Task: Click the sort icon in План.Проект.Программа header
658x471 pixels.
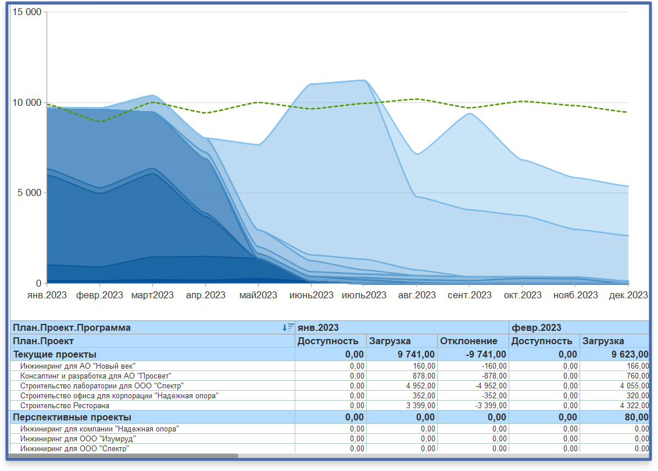Action: pos(288,327)
